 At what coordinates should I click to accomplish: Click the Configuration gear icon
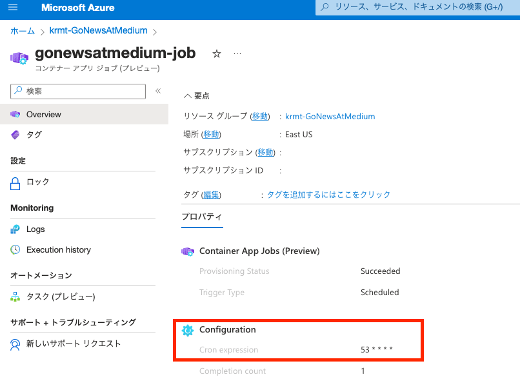(188, 331)
